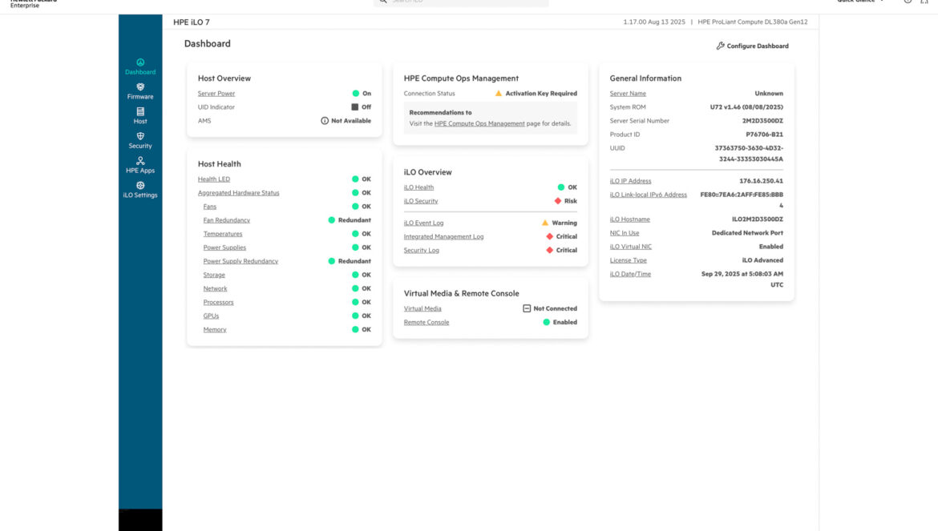The image size is (938, 531).
Task: View the Integrated Management Log
Action: (443, 237)
